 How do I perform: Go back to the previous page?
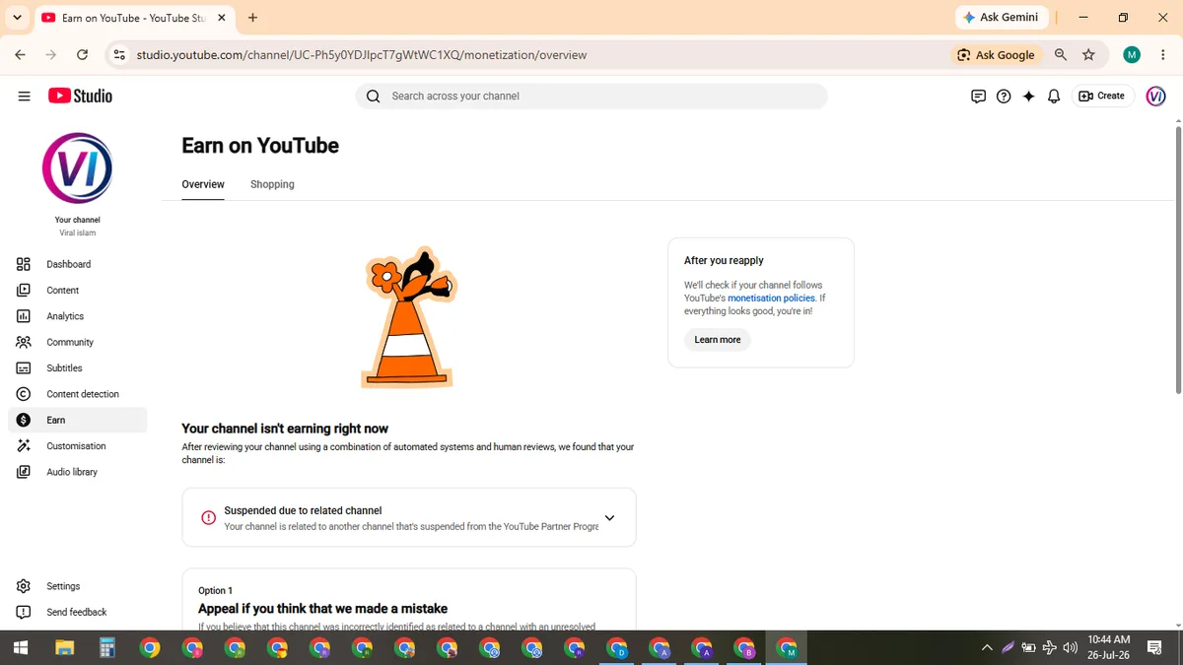pyautogui.click(x=20, y=55)
